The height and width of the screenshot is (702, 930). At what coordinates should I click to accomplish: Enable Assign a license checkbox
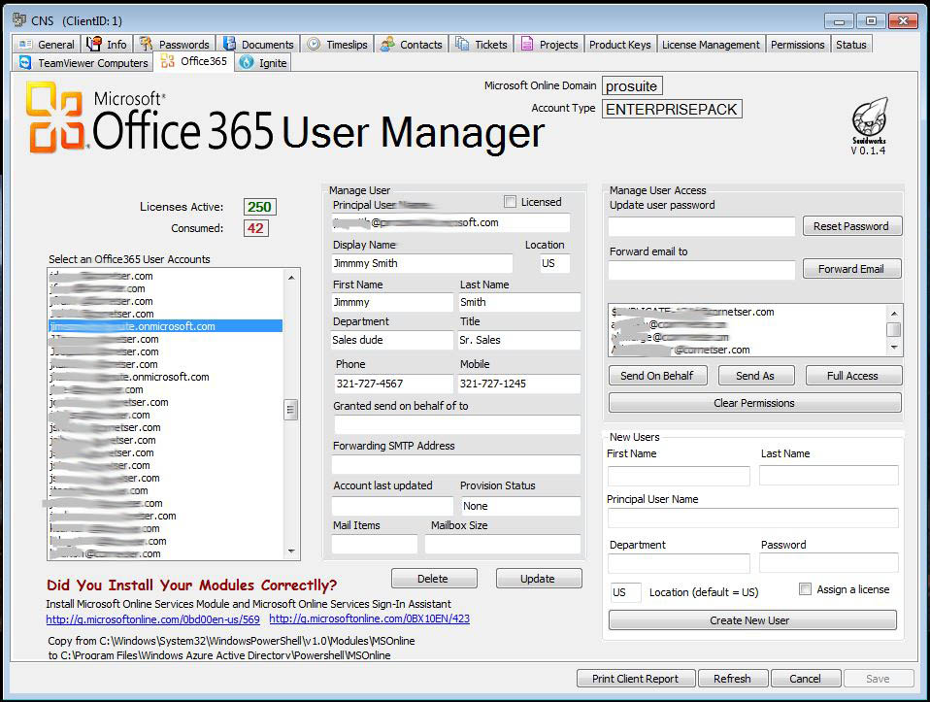[805, 589]
